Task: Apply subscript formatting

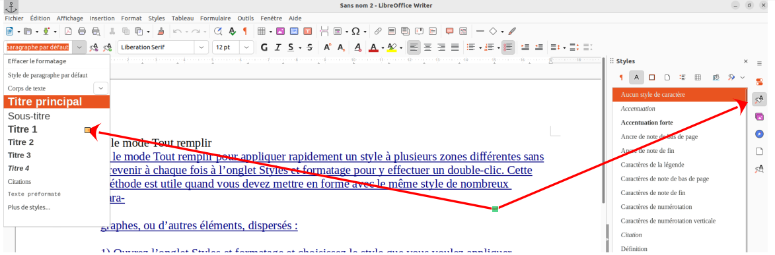Action: [x=340, y=47]
